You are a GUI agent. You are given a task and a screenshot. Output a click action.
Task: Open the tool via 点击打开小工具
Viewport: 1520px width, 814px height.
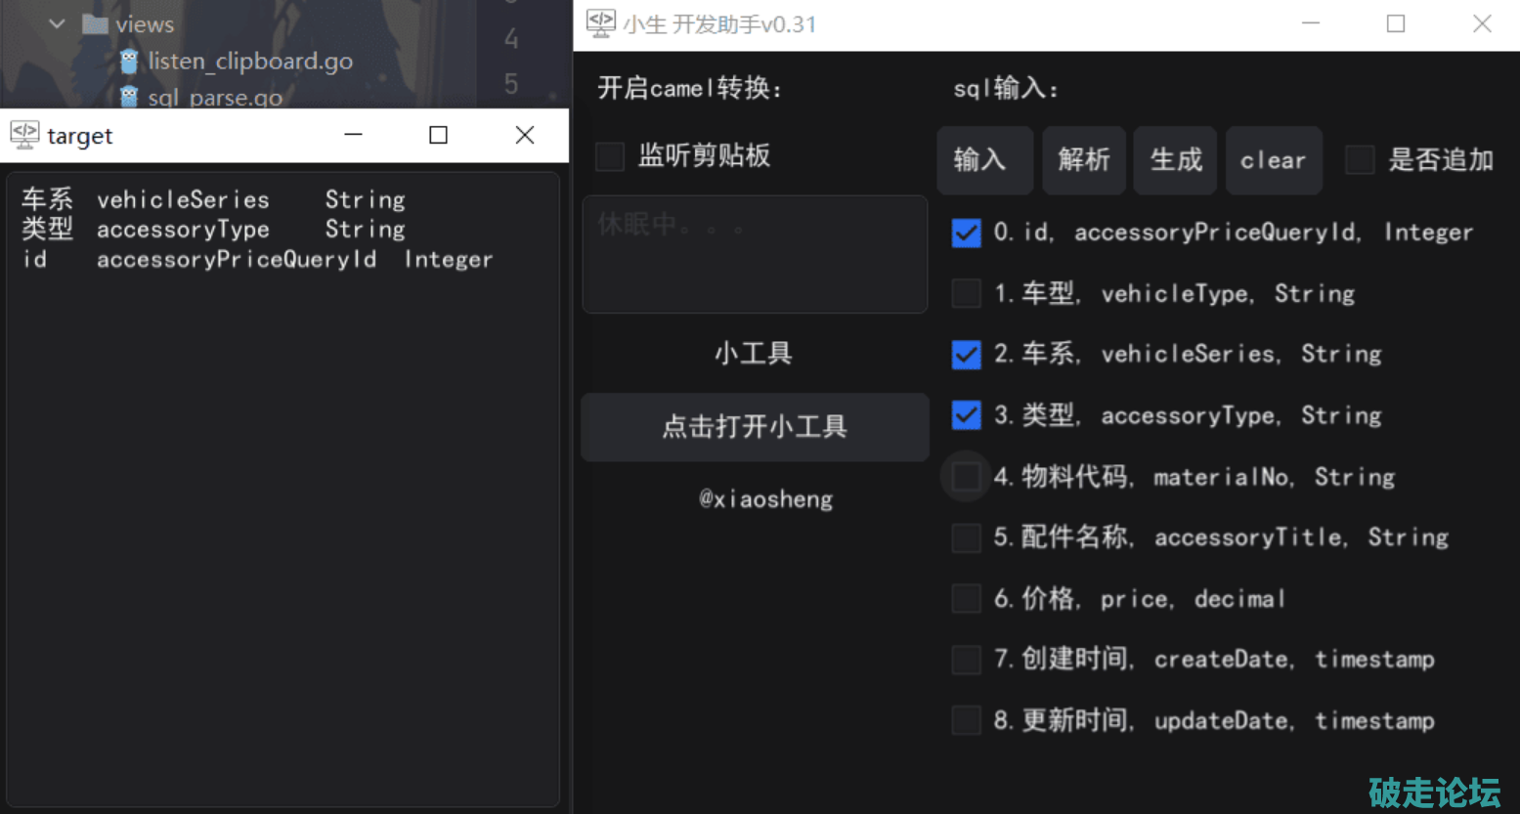coord(755,427)
